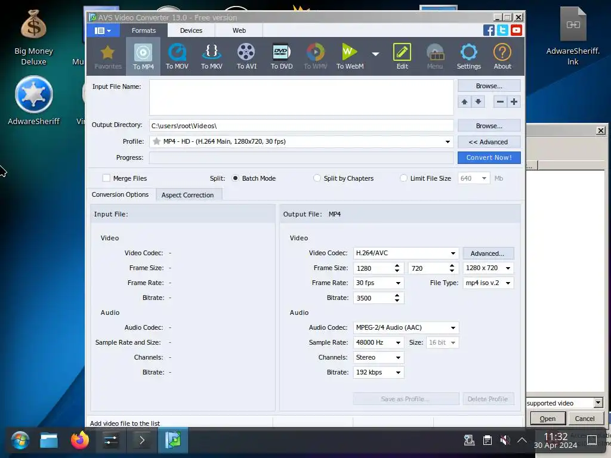Remove file with the minus button
This screenshot has width=611, height=458.
click(500, 102)
